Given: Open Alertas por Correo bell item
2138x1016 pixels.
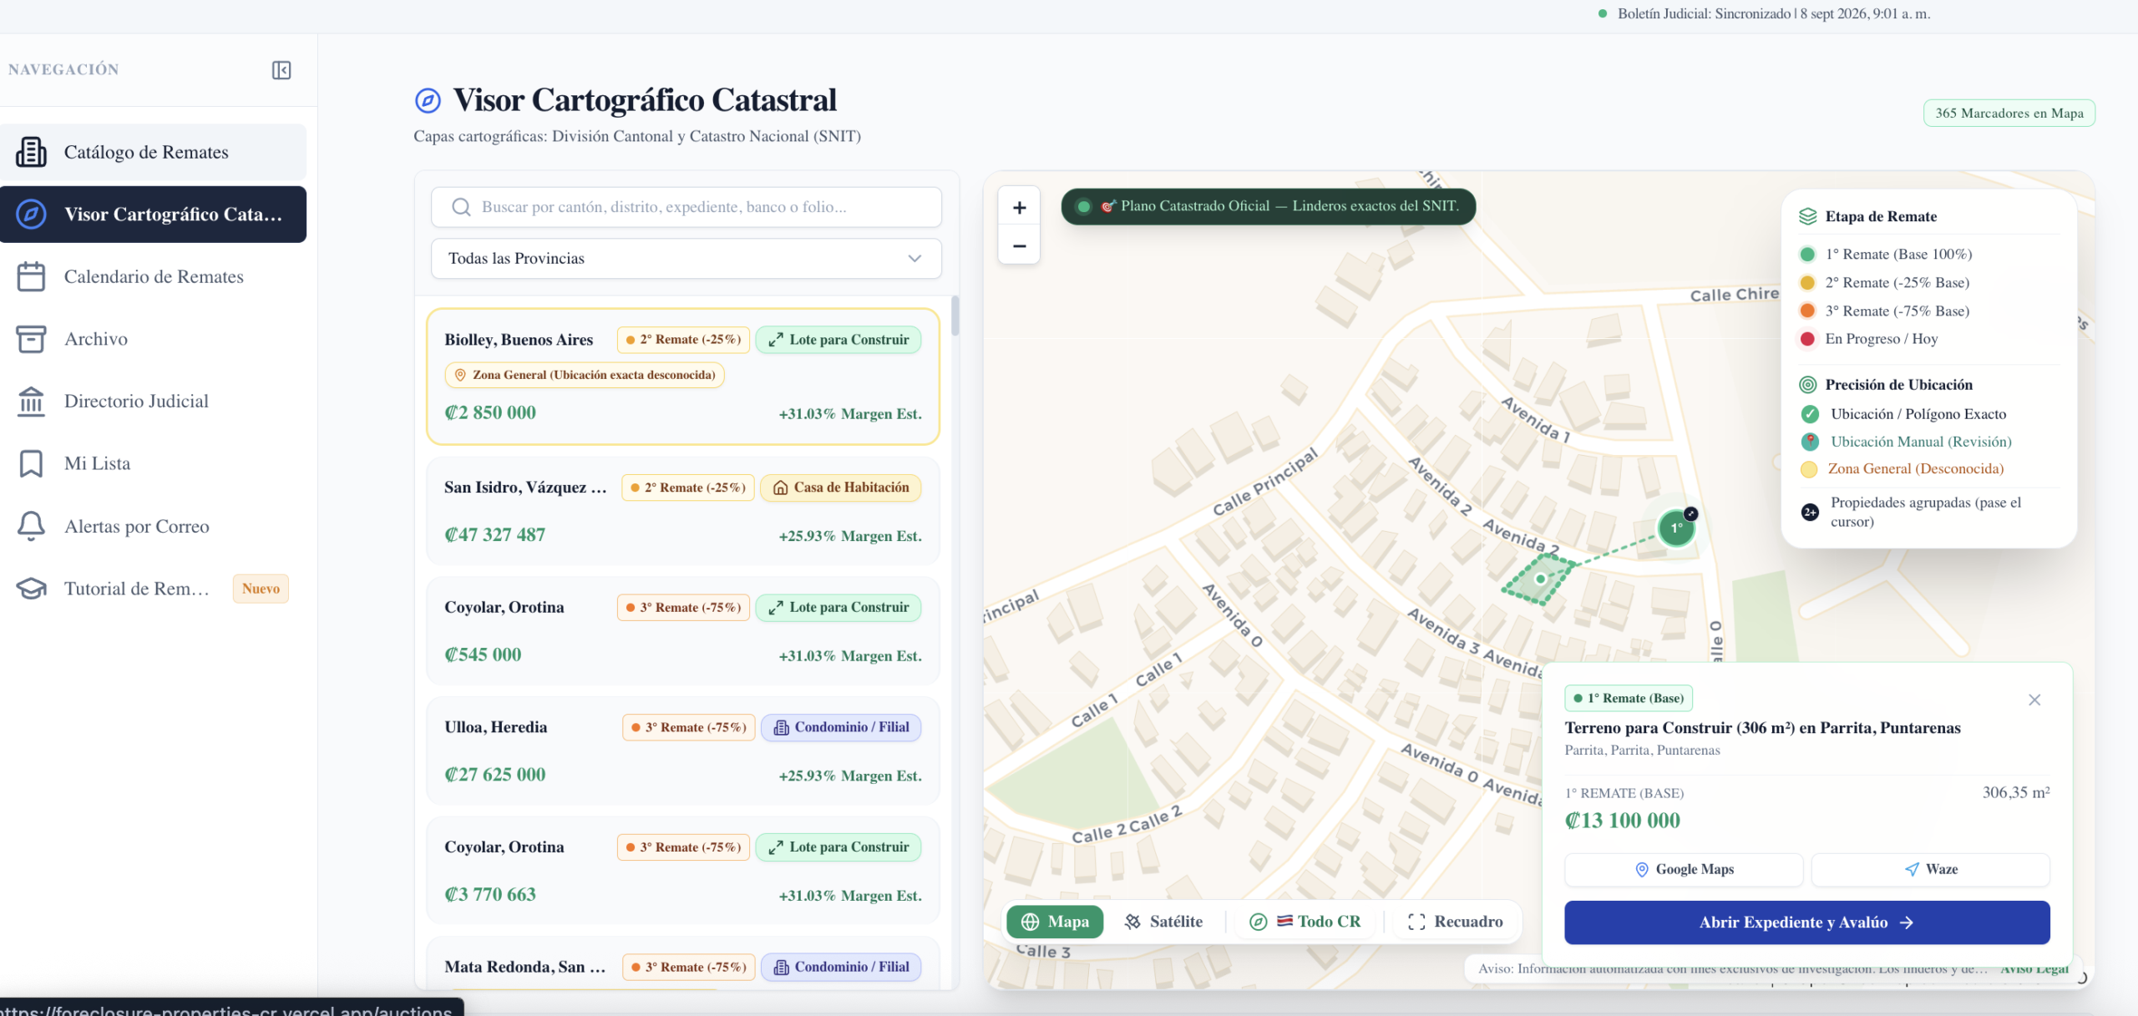Looking at the screenshot, I should click(153, 526).
